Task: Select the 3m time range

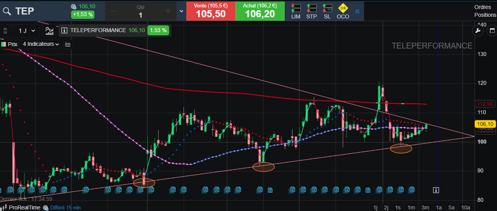Action: (x=425, y=207)
